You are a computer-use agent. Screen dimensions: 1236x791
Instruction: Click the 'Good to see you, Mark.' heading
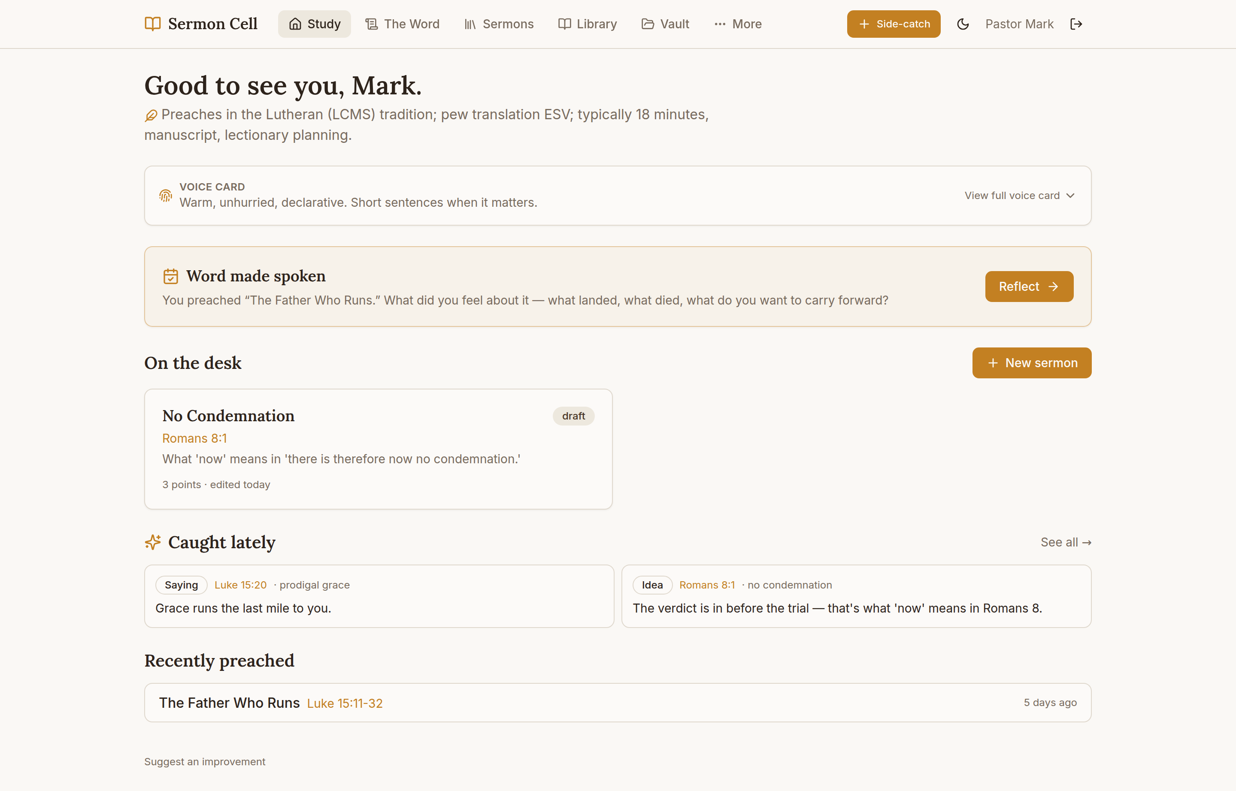pos(283,85)
